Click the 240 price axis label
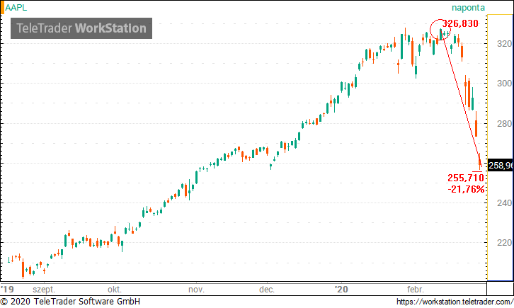514x308 pixels. tap(504, 203)
